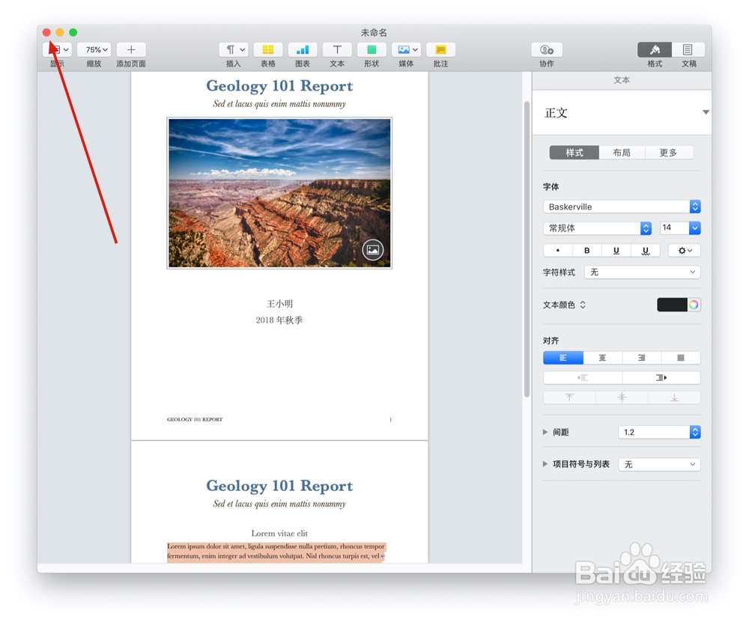
Task: Toggle the bullet dot style button
Action: [558, 251]
